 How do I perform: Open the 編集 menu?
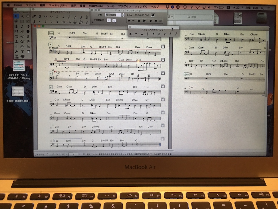[x=43, y=6]
